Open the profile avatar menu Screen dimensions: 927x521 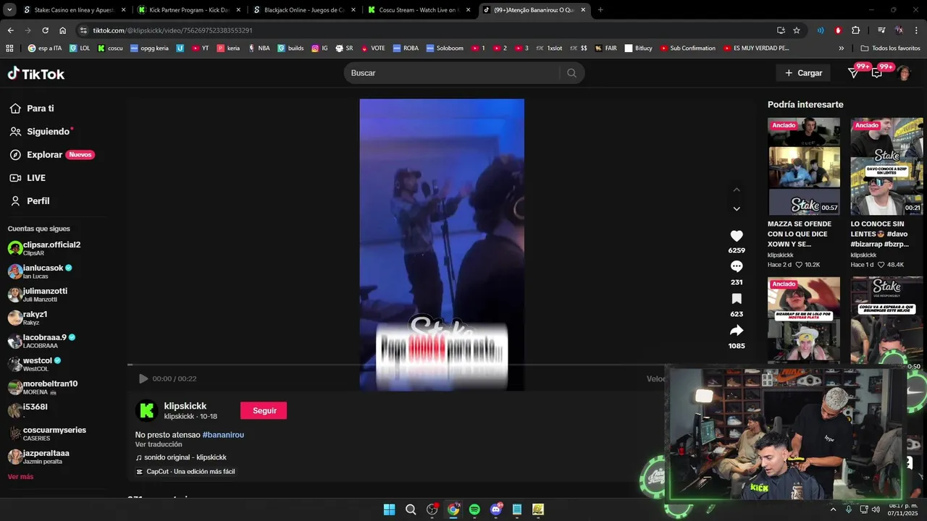[x=904, y=73]
